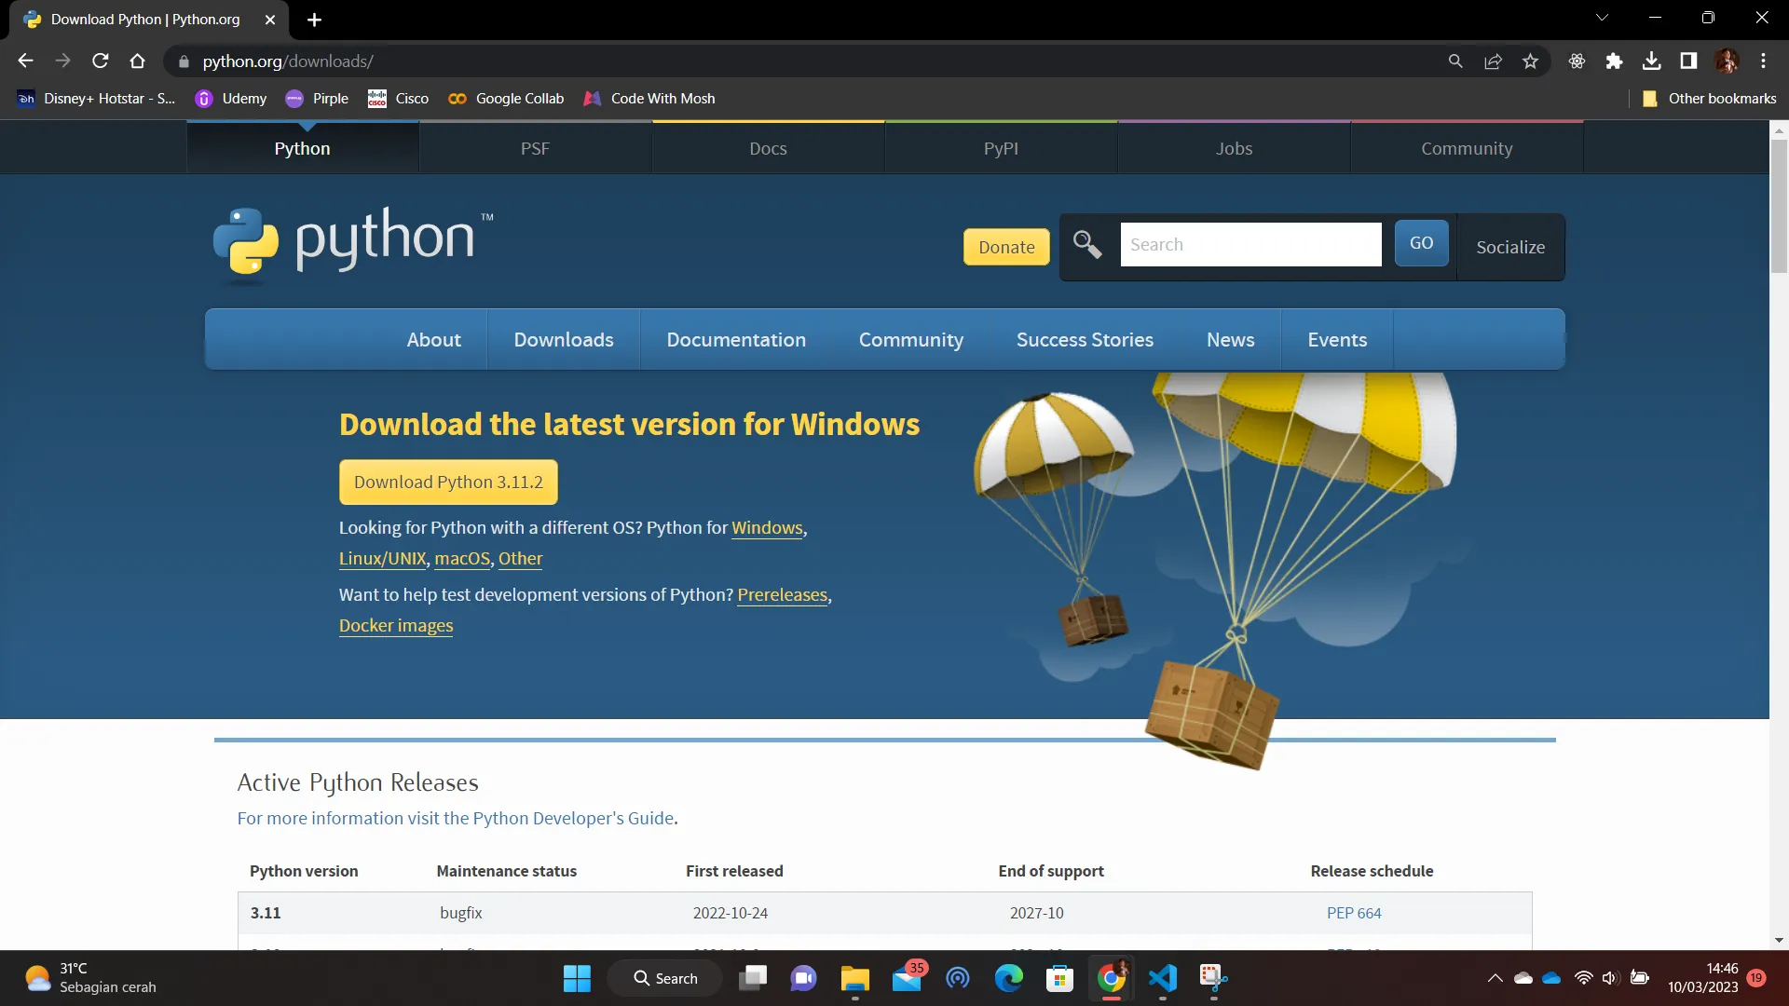Click the browser settings gear icon
1789x1006 pixels.
(1577, 61)
